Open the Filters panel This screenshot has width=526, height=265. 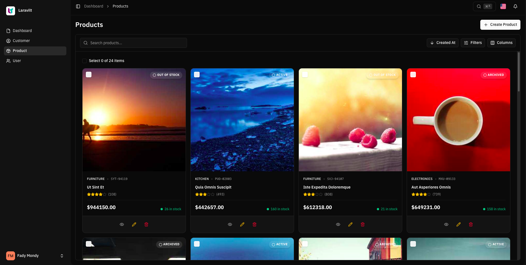click(472, 43)
